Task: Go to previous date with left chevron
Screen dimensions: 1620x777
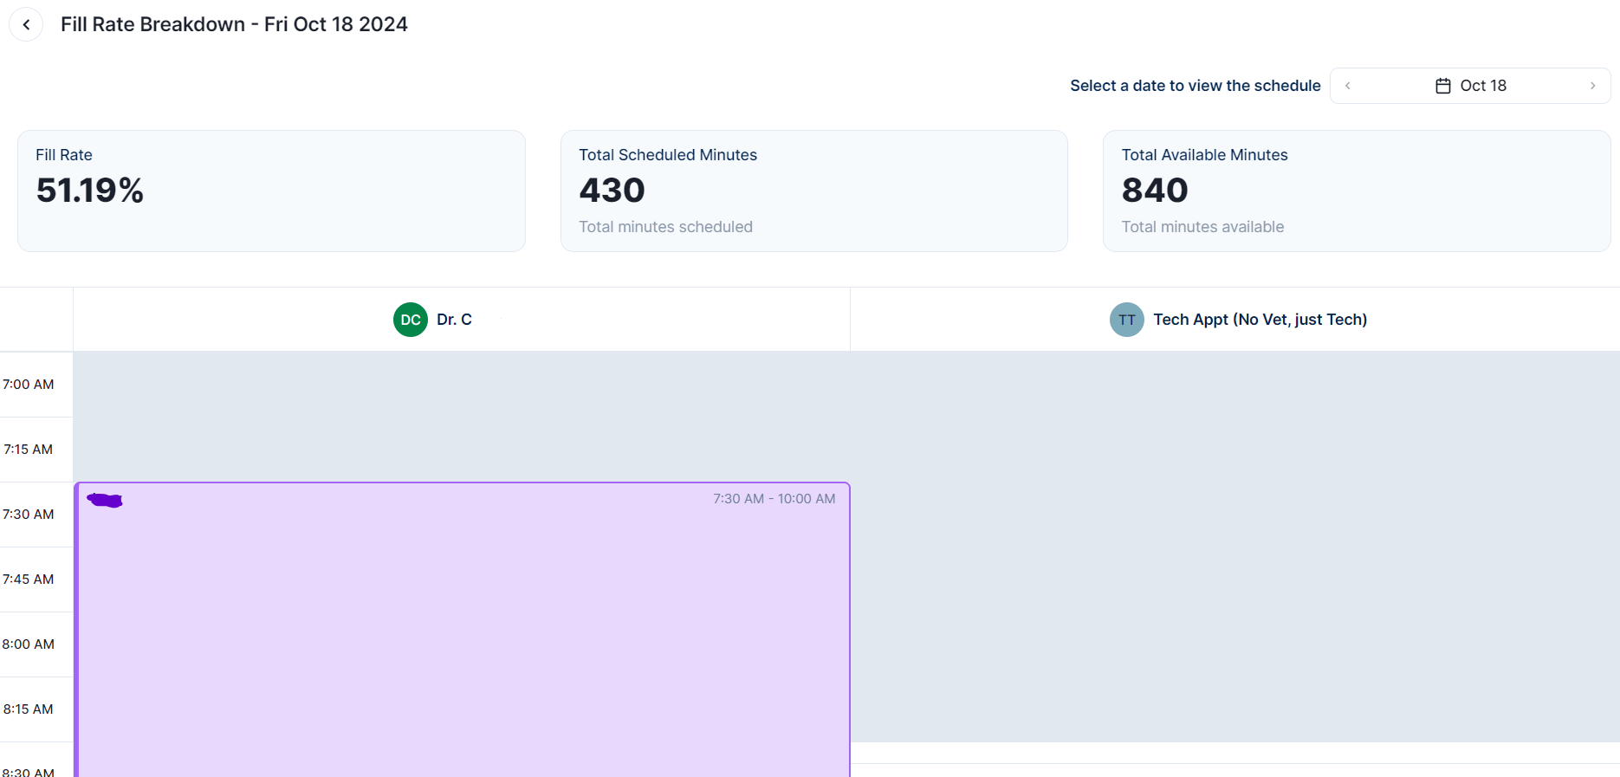Action: (1348, 86)
